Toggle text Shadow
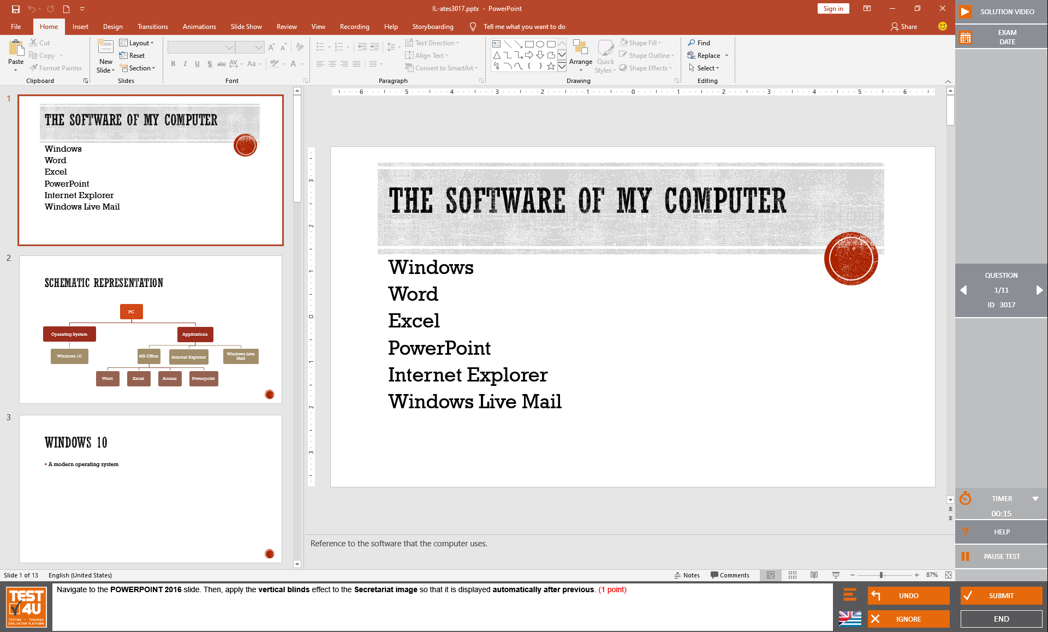The height and width of the screenshot is (632, 1048). (x=209, y=64)
